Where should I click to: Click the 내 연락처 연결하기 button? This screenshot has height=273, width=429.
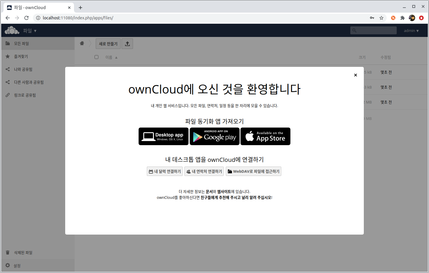[x=204, y=171]
